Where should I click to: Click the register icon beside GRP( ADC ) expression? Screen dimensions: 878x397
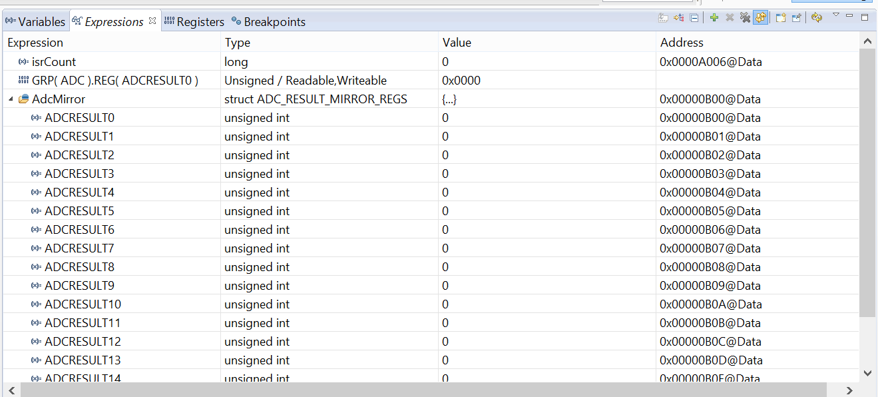click(24, 81)
